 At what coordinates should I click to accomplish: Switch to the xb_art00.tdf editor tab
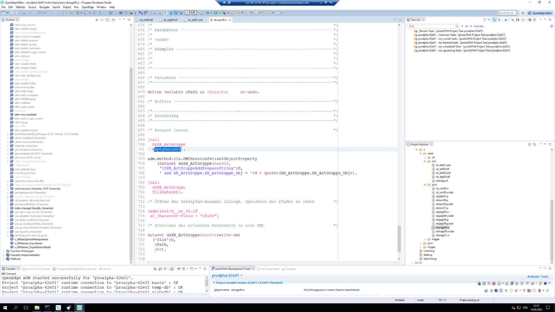click(x=146, y=20)
